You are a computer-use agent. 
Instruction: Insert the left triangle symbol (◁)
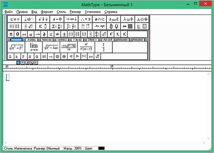71,56
